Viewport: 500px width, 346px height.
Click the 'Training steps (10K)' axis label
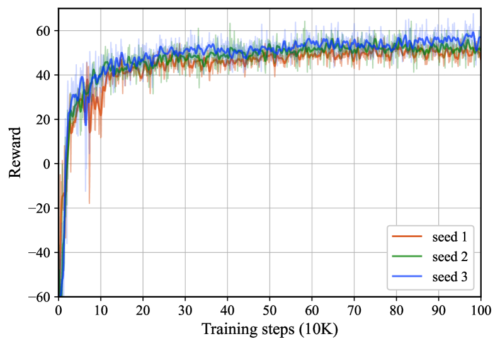point(270,330)
